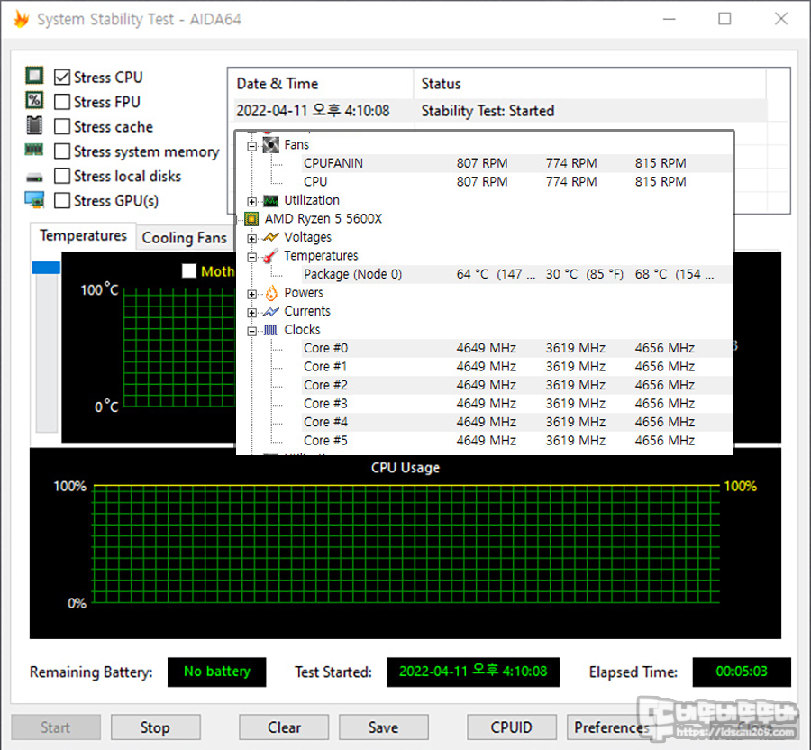Image resolution: width=811 pixels, height=750 pixels.
Task: Collapse the Fans tree node
Action: coord(252,146)
